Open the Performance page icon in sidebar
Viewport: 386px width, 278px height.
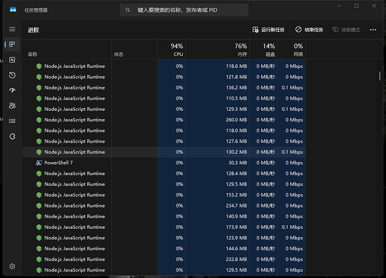[12, 60]
